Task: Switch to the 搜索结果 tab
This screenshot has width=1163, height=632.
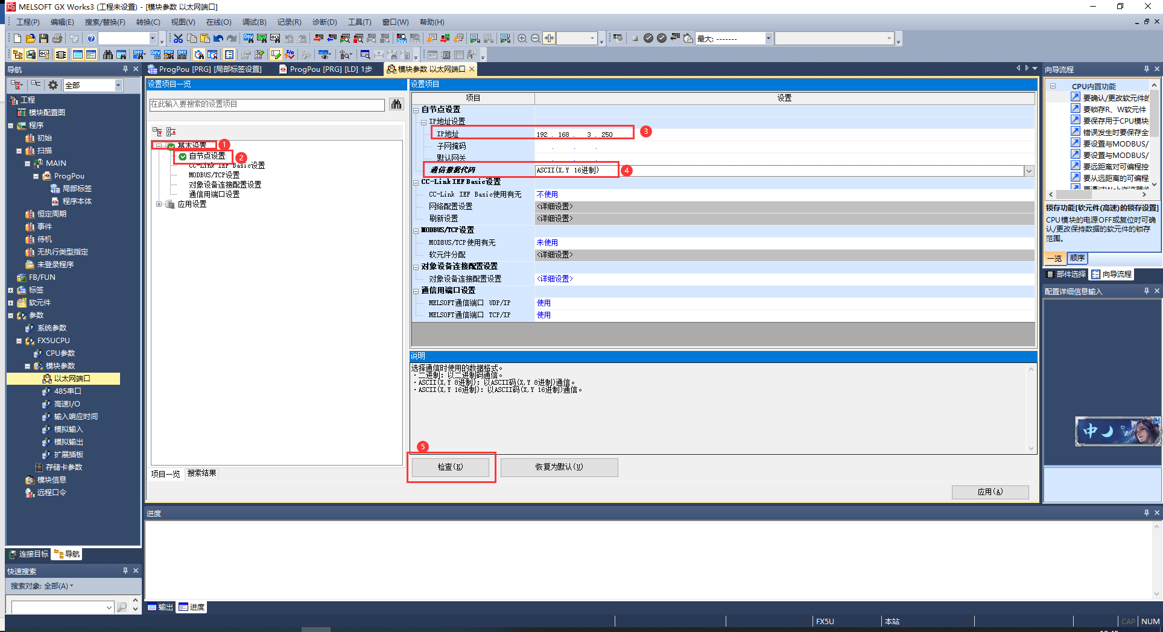Action: 201,473
